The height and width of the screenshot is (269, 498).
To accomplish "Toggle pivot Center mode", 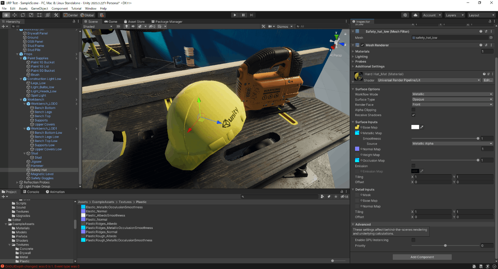I will 71,15.
